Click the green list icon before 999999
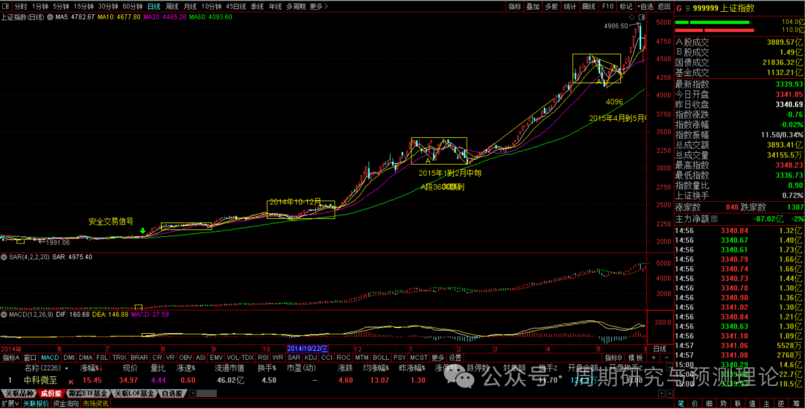Image resolution: width=805 pixels, height=409 pixels. tap(689, 7)
